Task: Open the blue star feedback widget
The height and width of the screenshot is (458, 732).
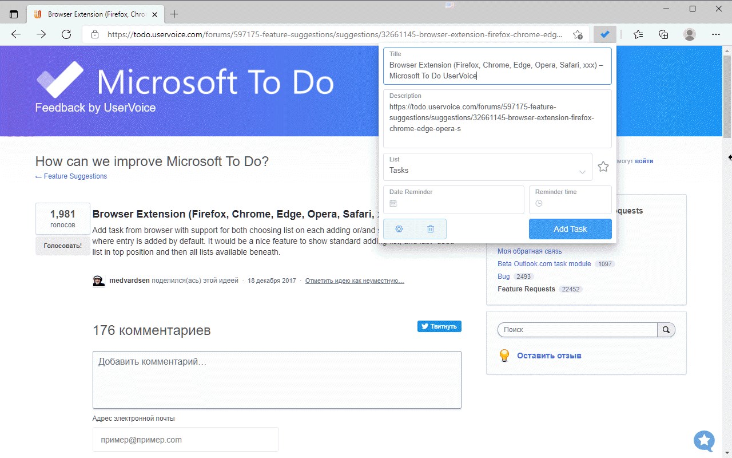Action: (705, 441)
